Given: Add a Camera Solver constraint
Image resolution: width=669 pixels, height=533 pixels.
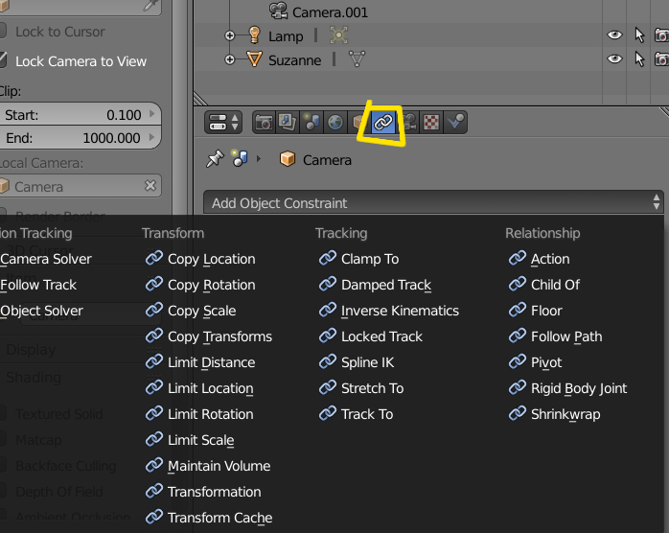Looking at the screenshot, I should click(x=46, y=259).
